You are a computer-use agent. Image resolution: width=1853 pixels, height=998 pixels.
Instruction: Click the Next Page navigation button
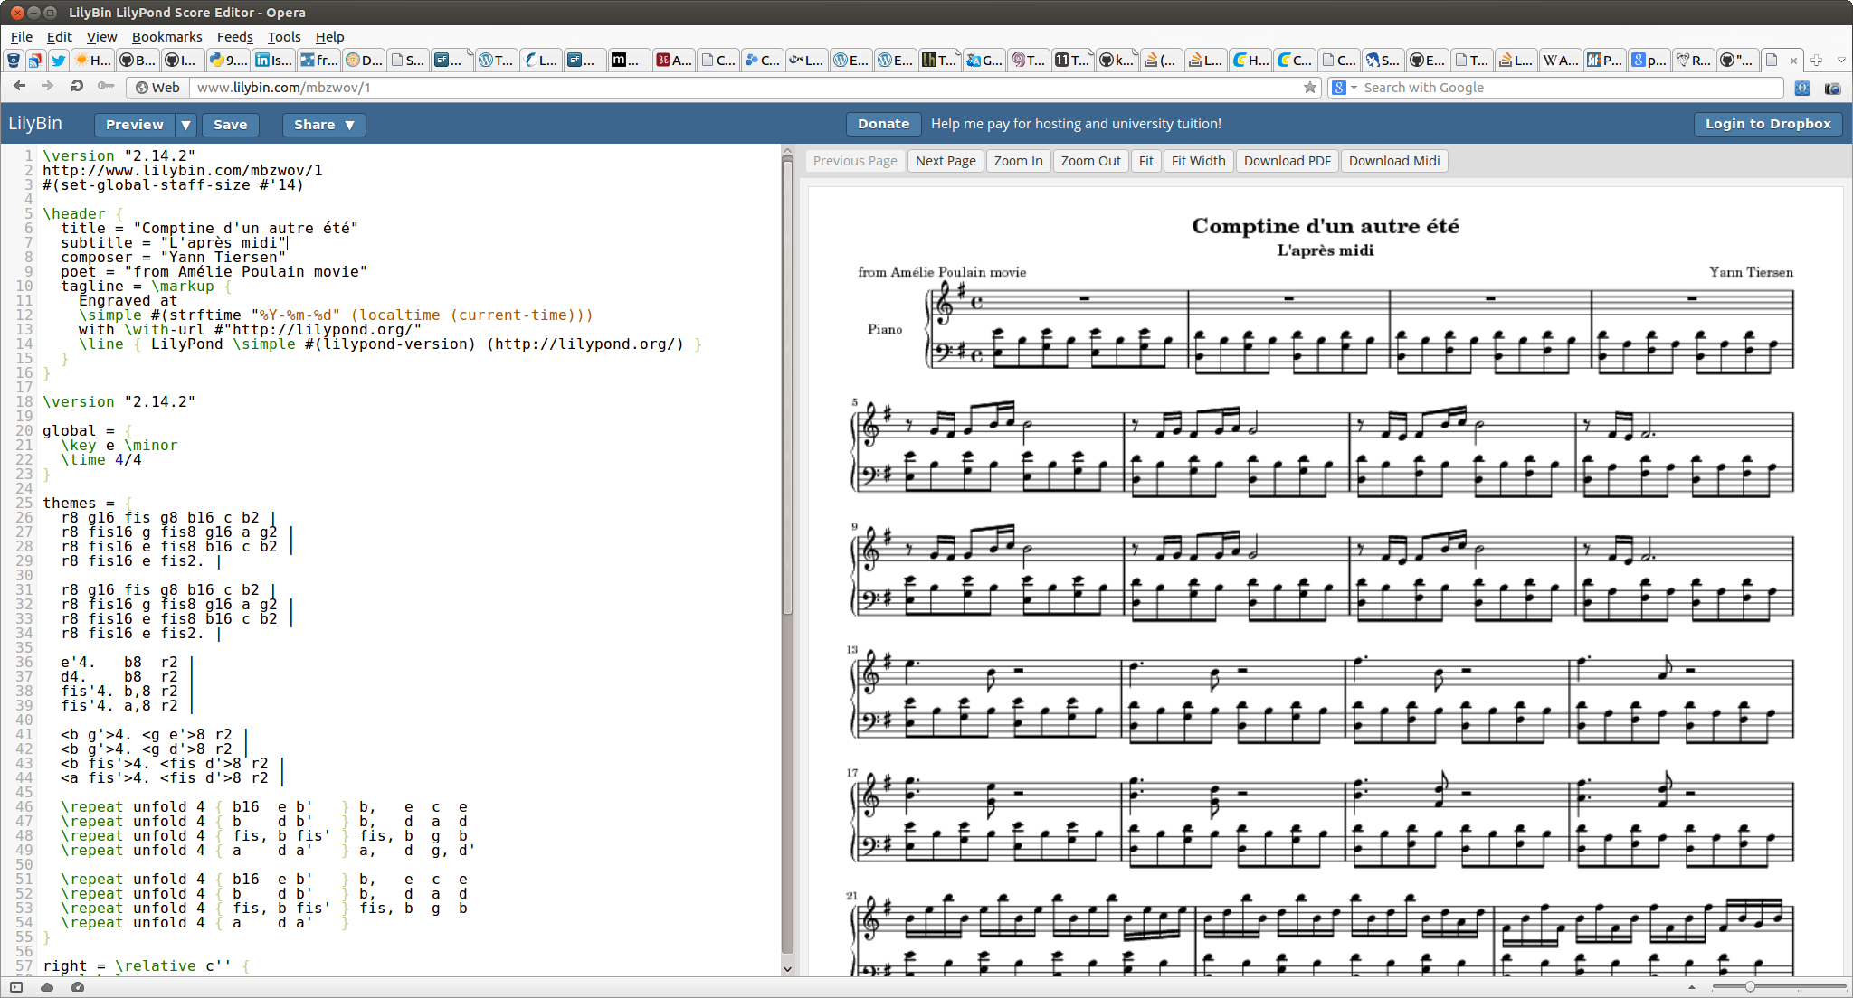click(946, 161)
